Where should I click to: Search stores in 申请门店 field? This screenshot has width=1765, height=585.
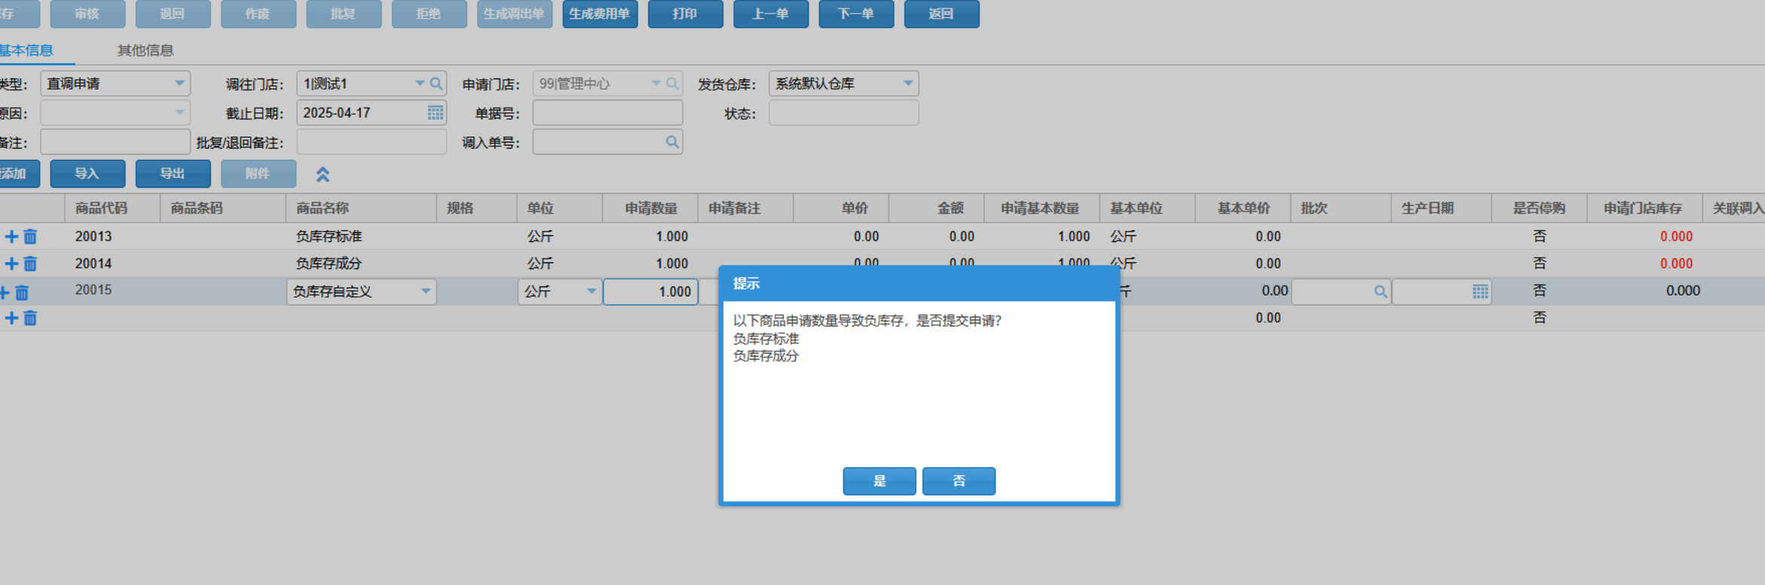(672, 84)
